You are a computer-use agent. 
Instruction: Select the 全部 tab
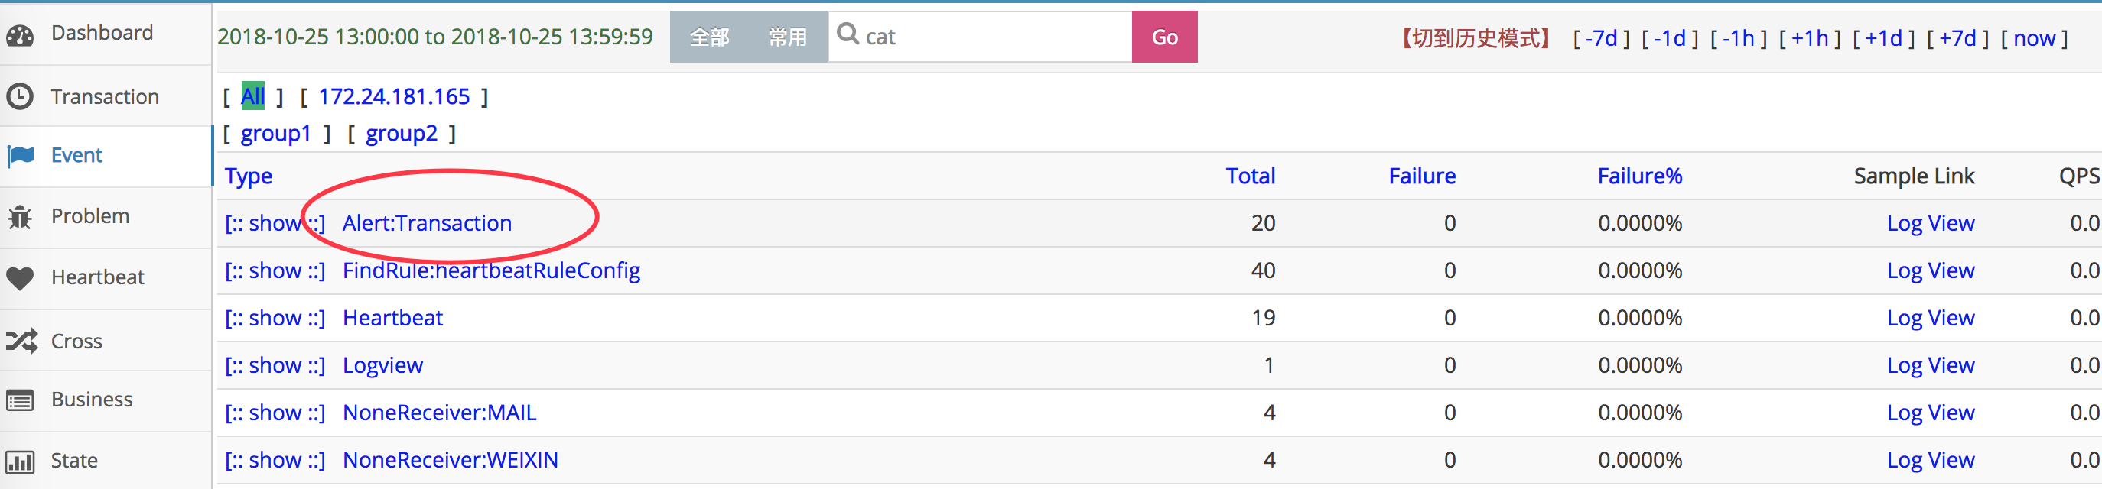708,36
